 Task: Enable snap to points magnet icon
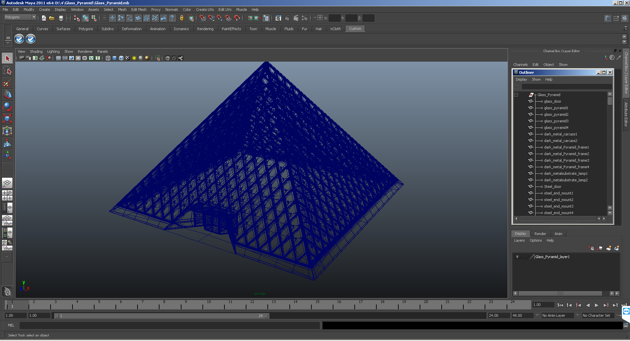point(220,18)
